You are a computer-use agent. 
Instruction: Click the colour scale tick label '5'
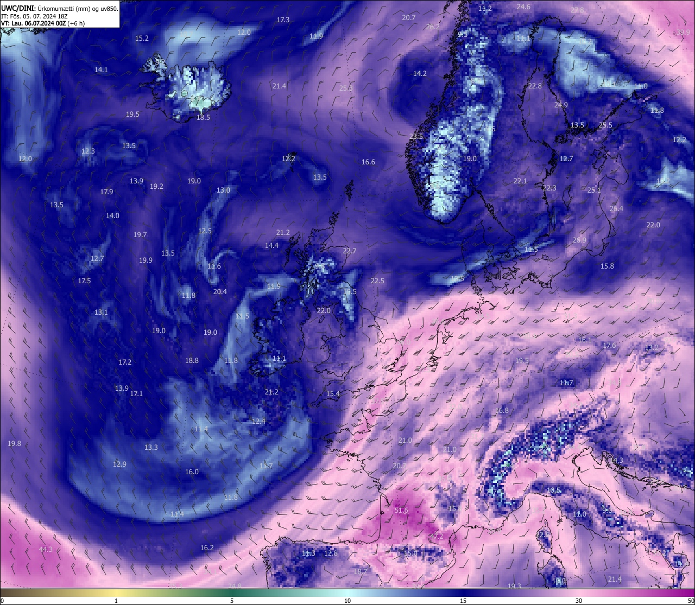pos(232,601)
